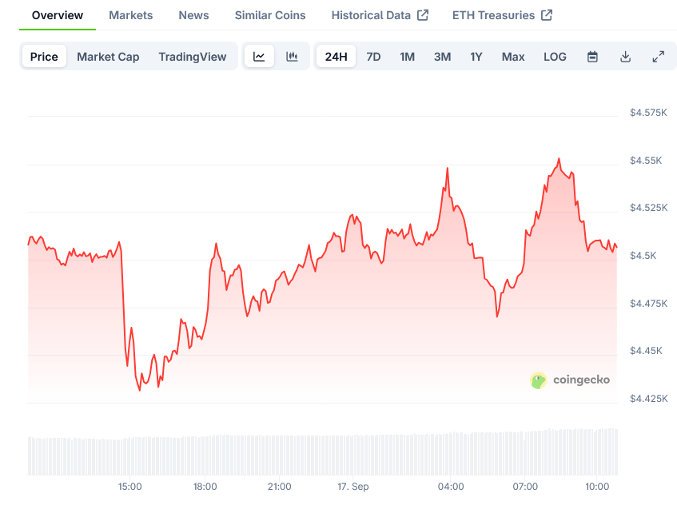Open the Markets tab
Viewport: 677px width, 505px height.
[x=131, y=15]
